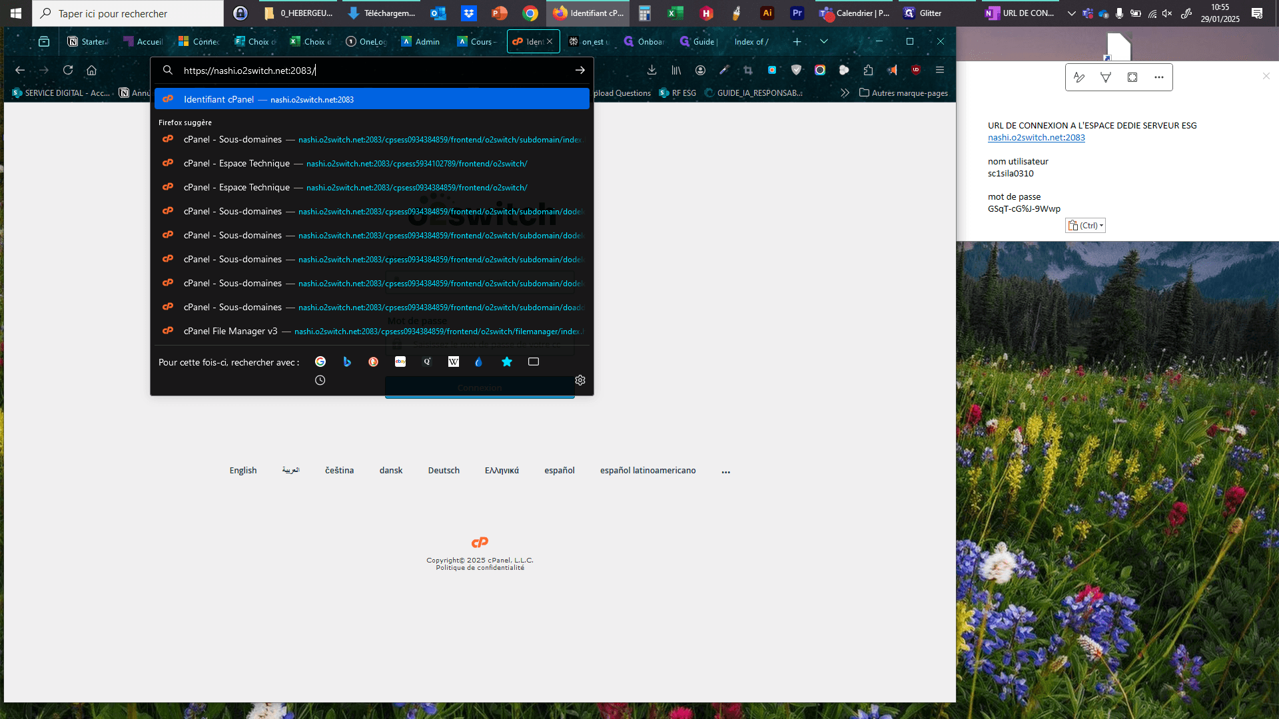
Task: Open Firefox library icon
Action: pyautogui.click(x=676, y=70)
